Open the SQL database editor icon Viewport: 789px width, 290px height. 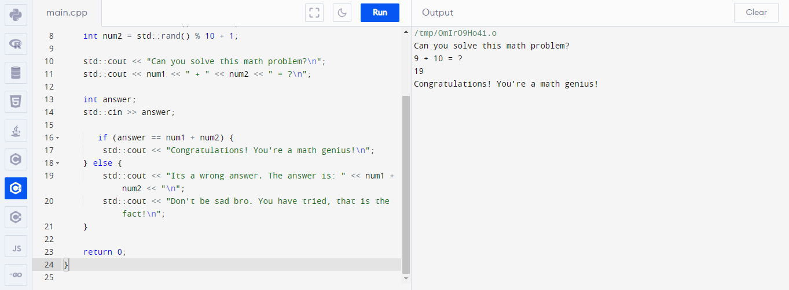tap(16, 73)
